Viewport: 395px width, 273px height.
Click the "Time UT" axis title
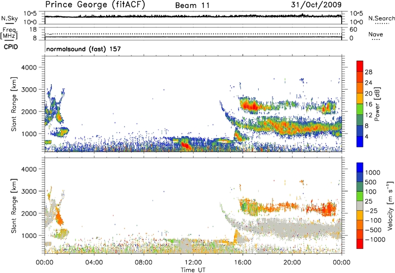[x=193, y=270]
